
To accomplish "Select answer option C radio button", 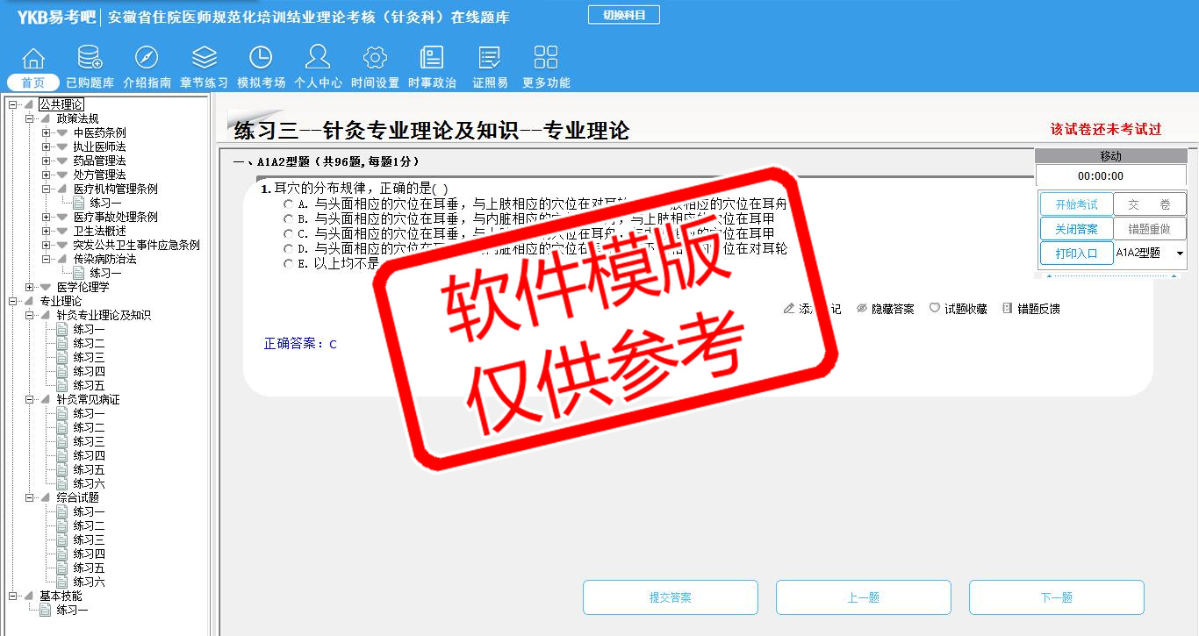I will coord(288,234).
